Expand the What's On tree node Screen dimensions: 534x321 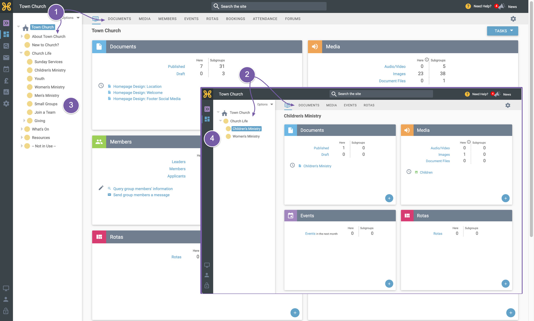point(22,129)
